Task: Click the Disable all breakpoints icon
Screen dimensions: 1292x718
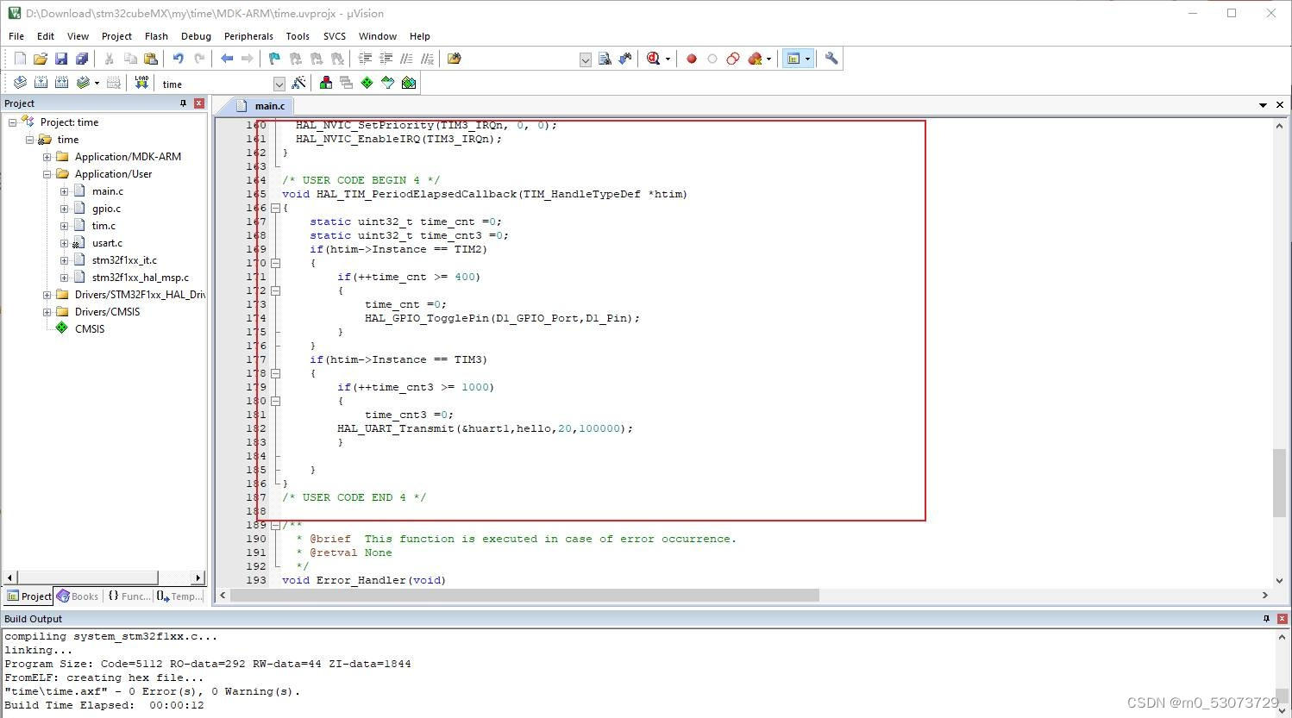Action: (x=733, y=59)
